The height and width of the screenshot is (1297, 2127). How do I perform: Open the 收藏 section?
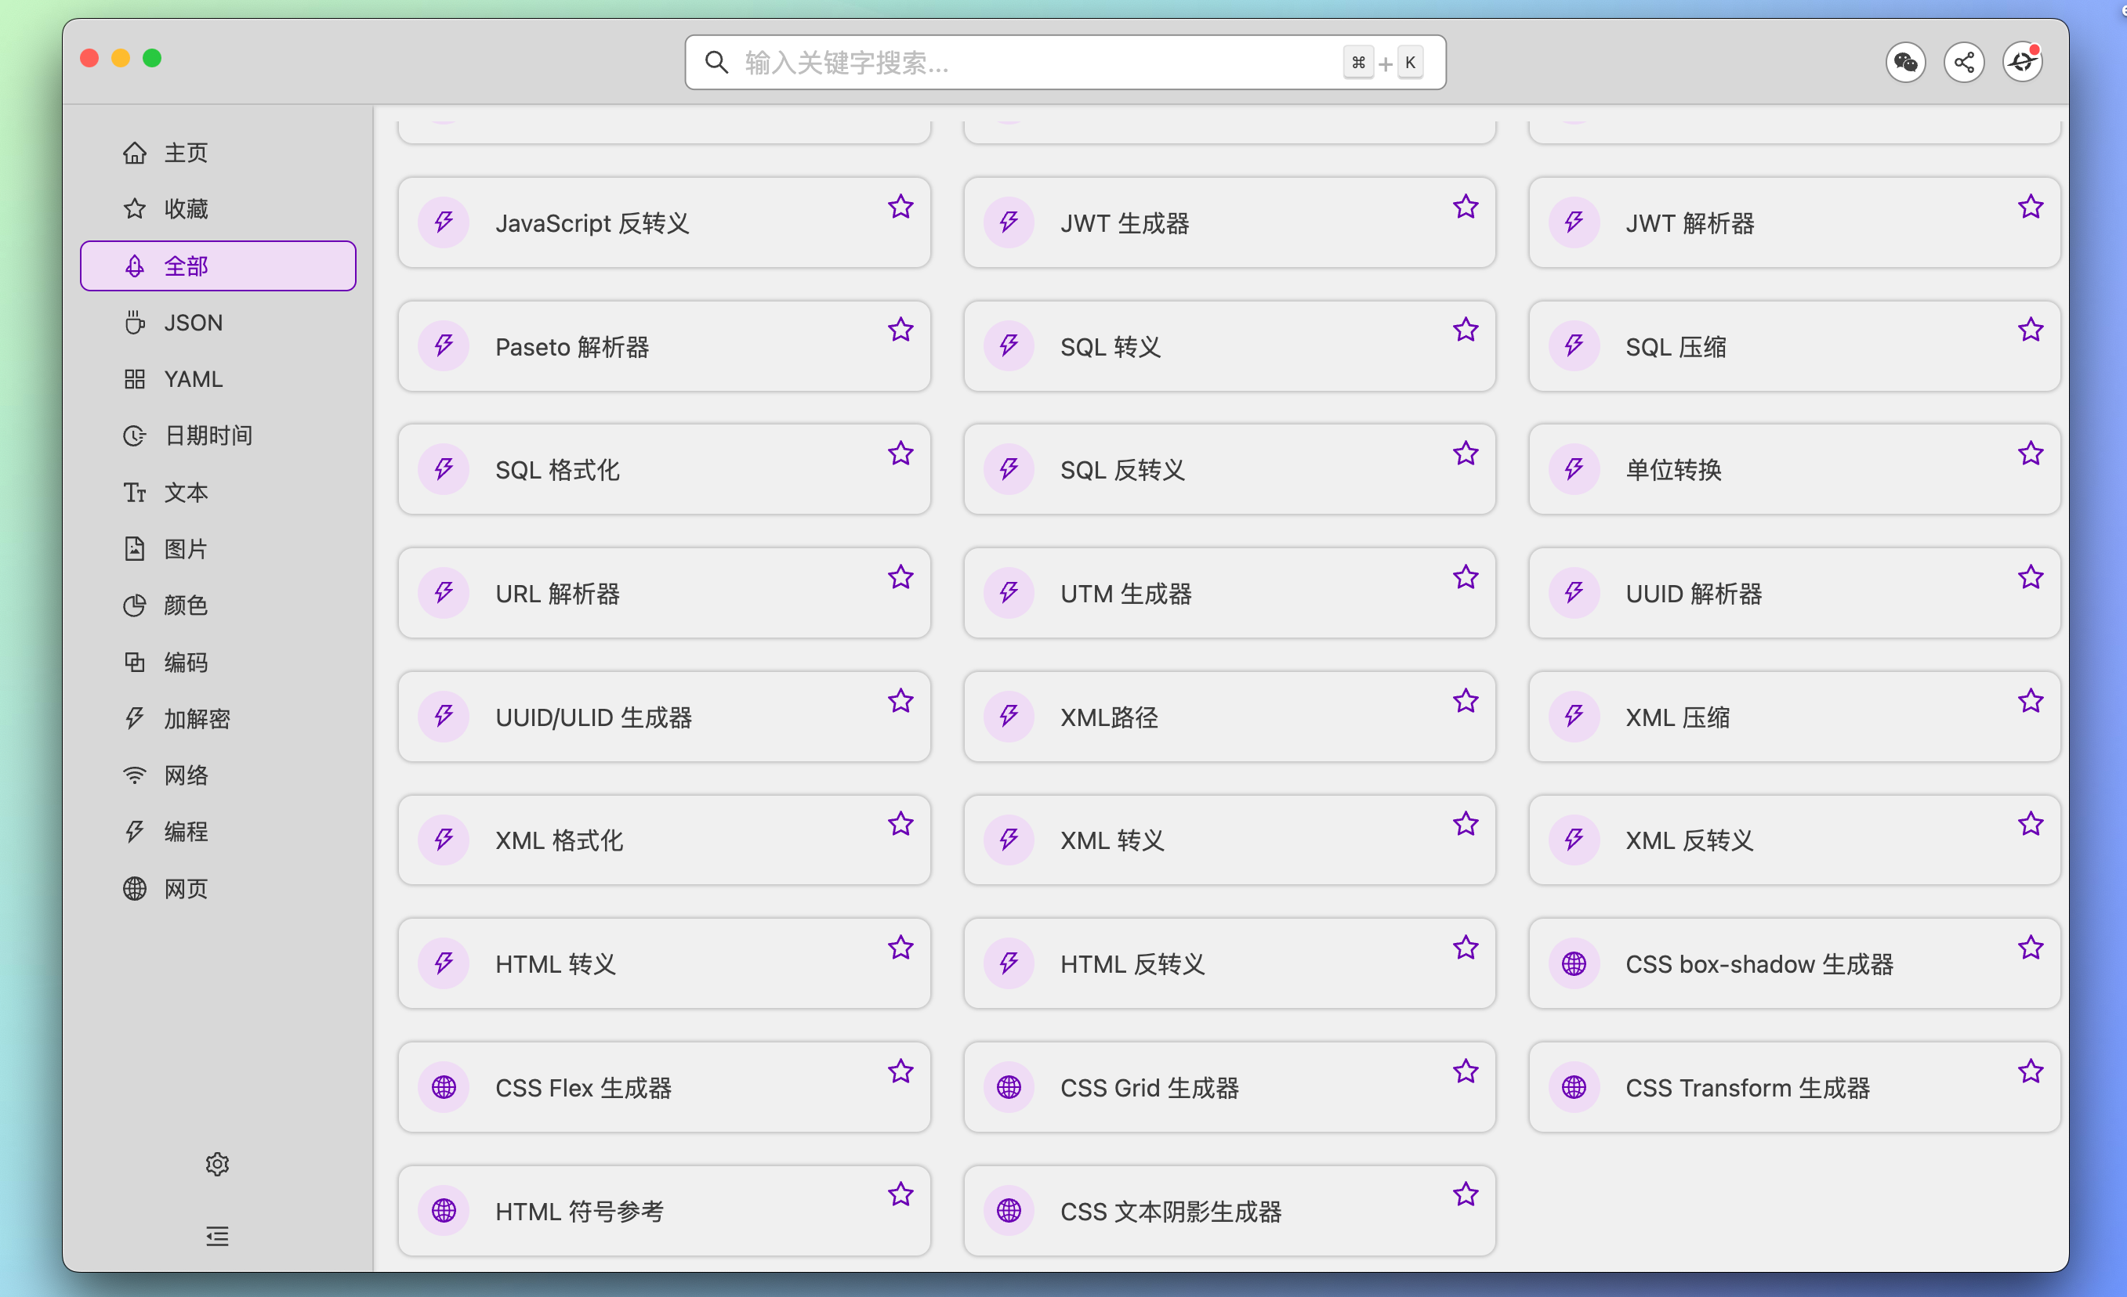point(186,208)
